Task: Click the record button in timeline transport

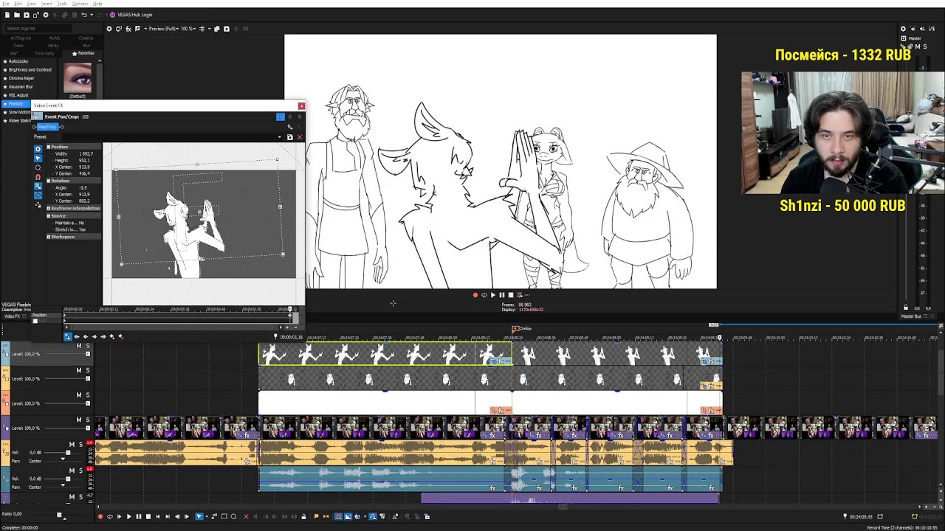Action: (x=100, y=516)
